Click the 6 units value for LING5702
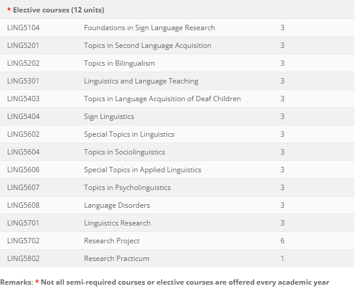Screen dimensions: 355x290 click(282, 241)
